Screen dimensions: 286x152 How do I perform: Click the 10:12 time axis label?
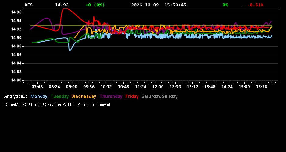click(x=106, y=87)
